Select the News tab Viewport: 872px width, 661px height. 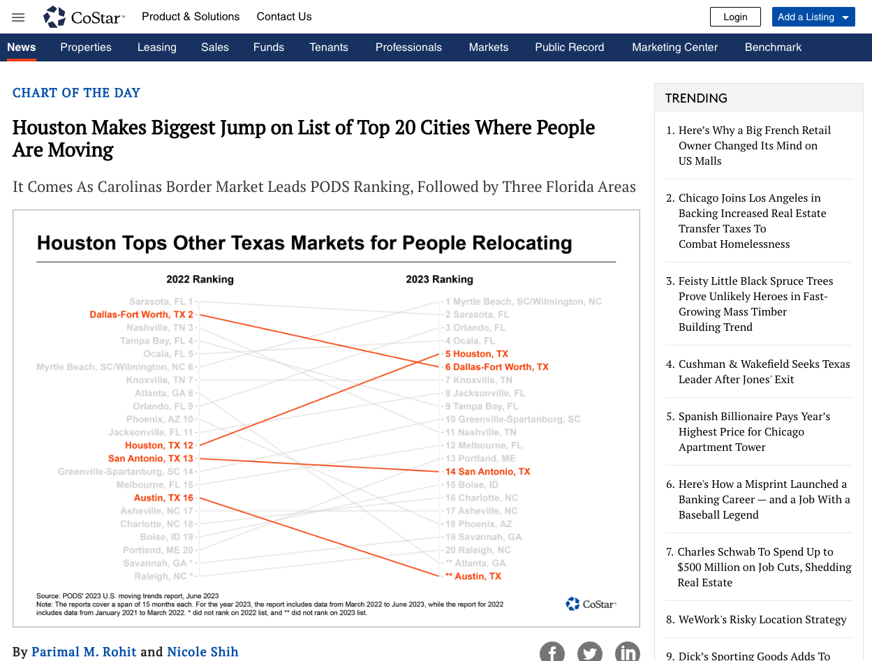(x=22, y=47)
